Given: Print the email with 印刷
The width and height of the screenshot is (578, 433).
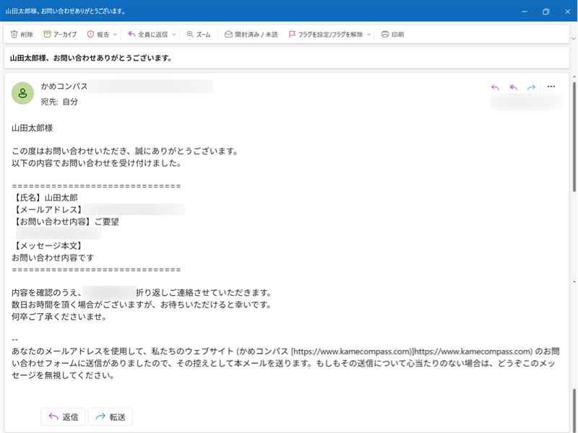Looking at the screenshot, I should click(x=392, y=34).
